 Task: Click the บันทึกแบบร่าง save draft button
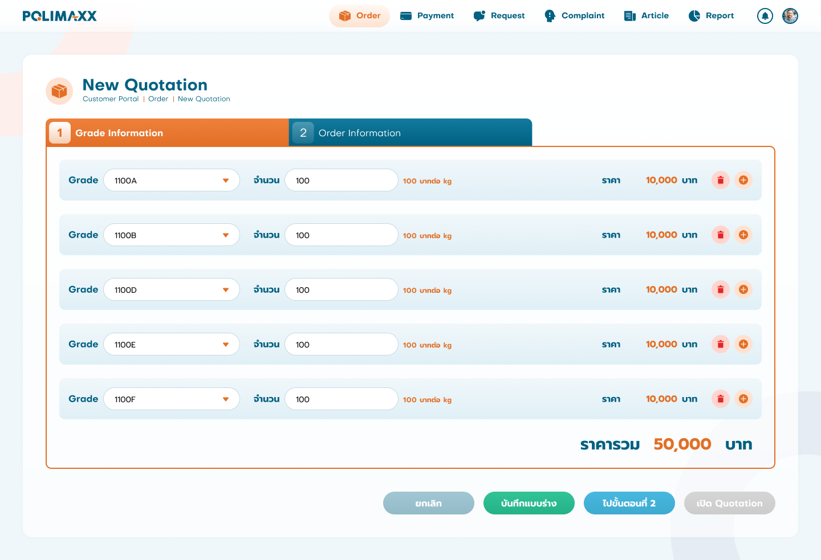[x=529, y=503]
